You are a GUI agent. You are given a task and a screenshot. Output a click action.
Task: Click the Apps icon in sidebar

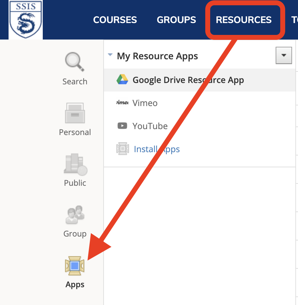pyautogui.click(x=75, y=266)
